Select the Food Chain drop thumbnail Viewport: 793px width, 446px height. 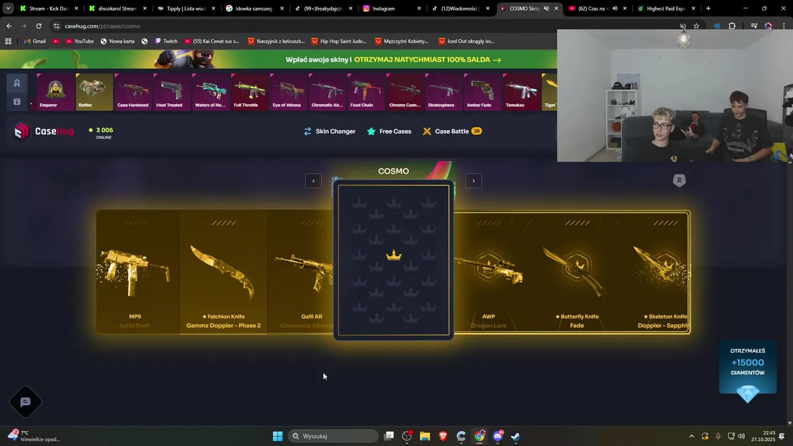tap(366, 92)
